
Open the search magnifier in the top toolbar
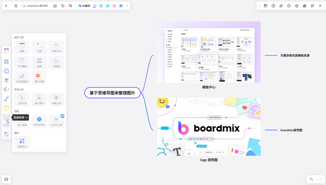(x=70, y=6)
